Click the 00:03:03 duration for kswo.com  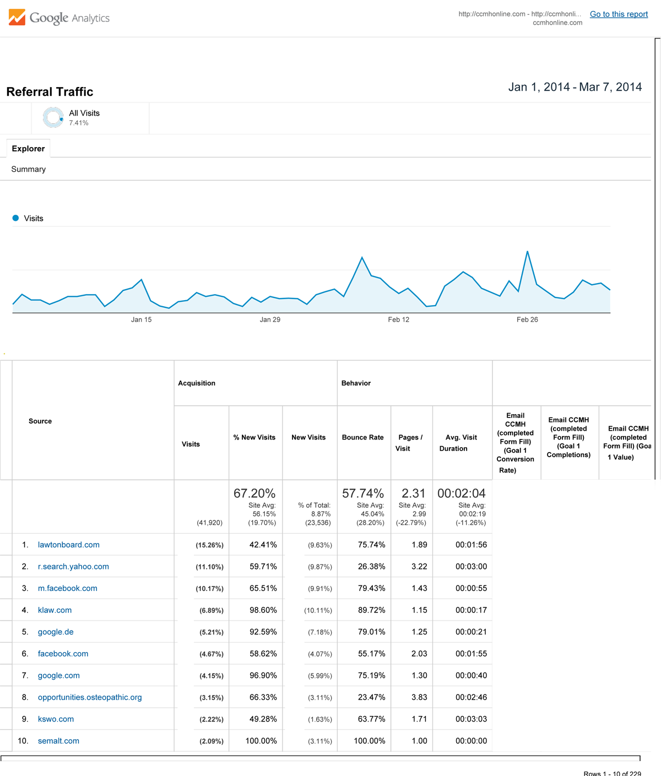tap(471, 719)
